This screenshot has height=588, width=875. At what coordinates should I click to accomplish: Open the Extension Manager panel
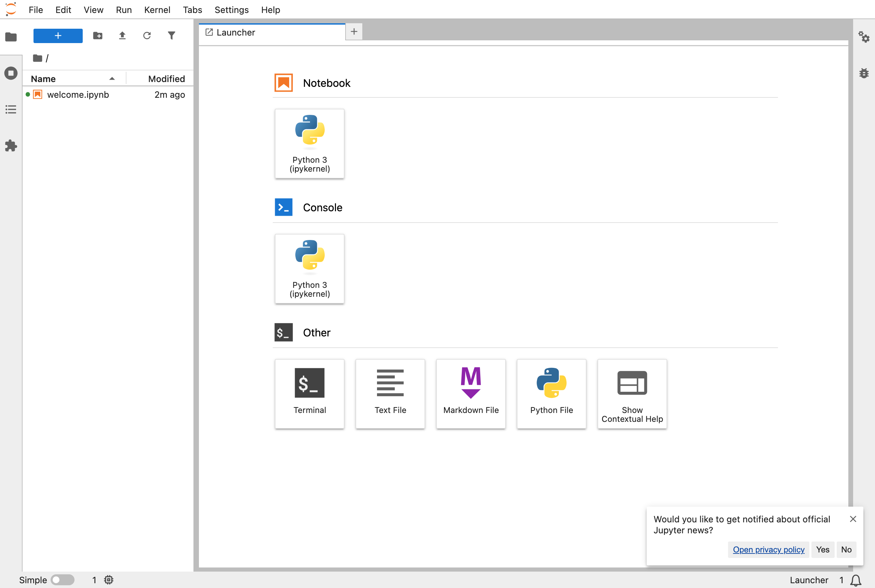coord(11,146)
